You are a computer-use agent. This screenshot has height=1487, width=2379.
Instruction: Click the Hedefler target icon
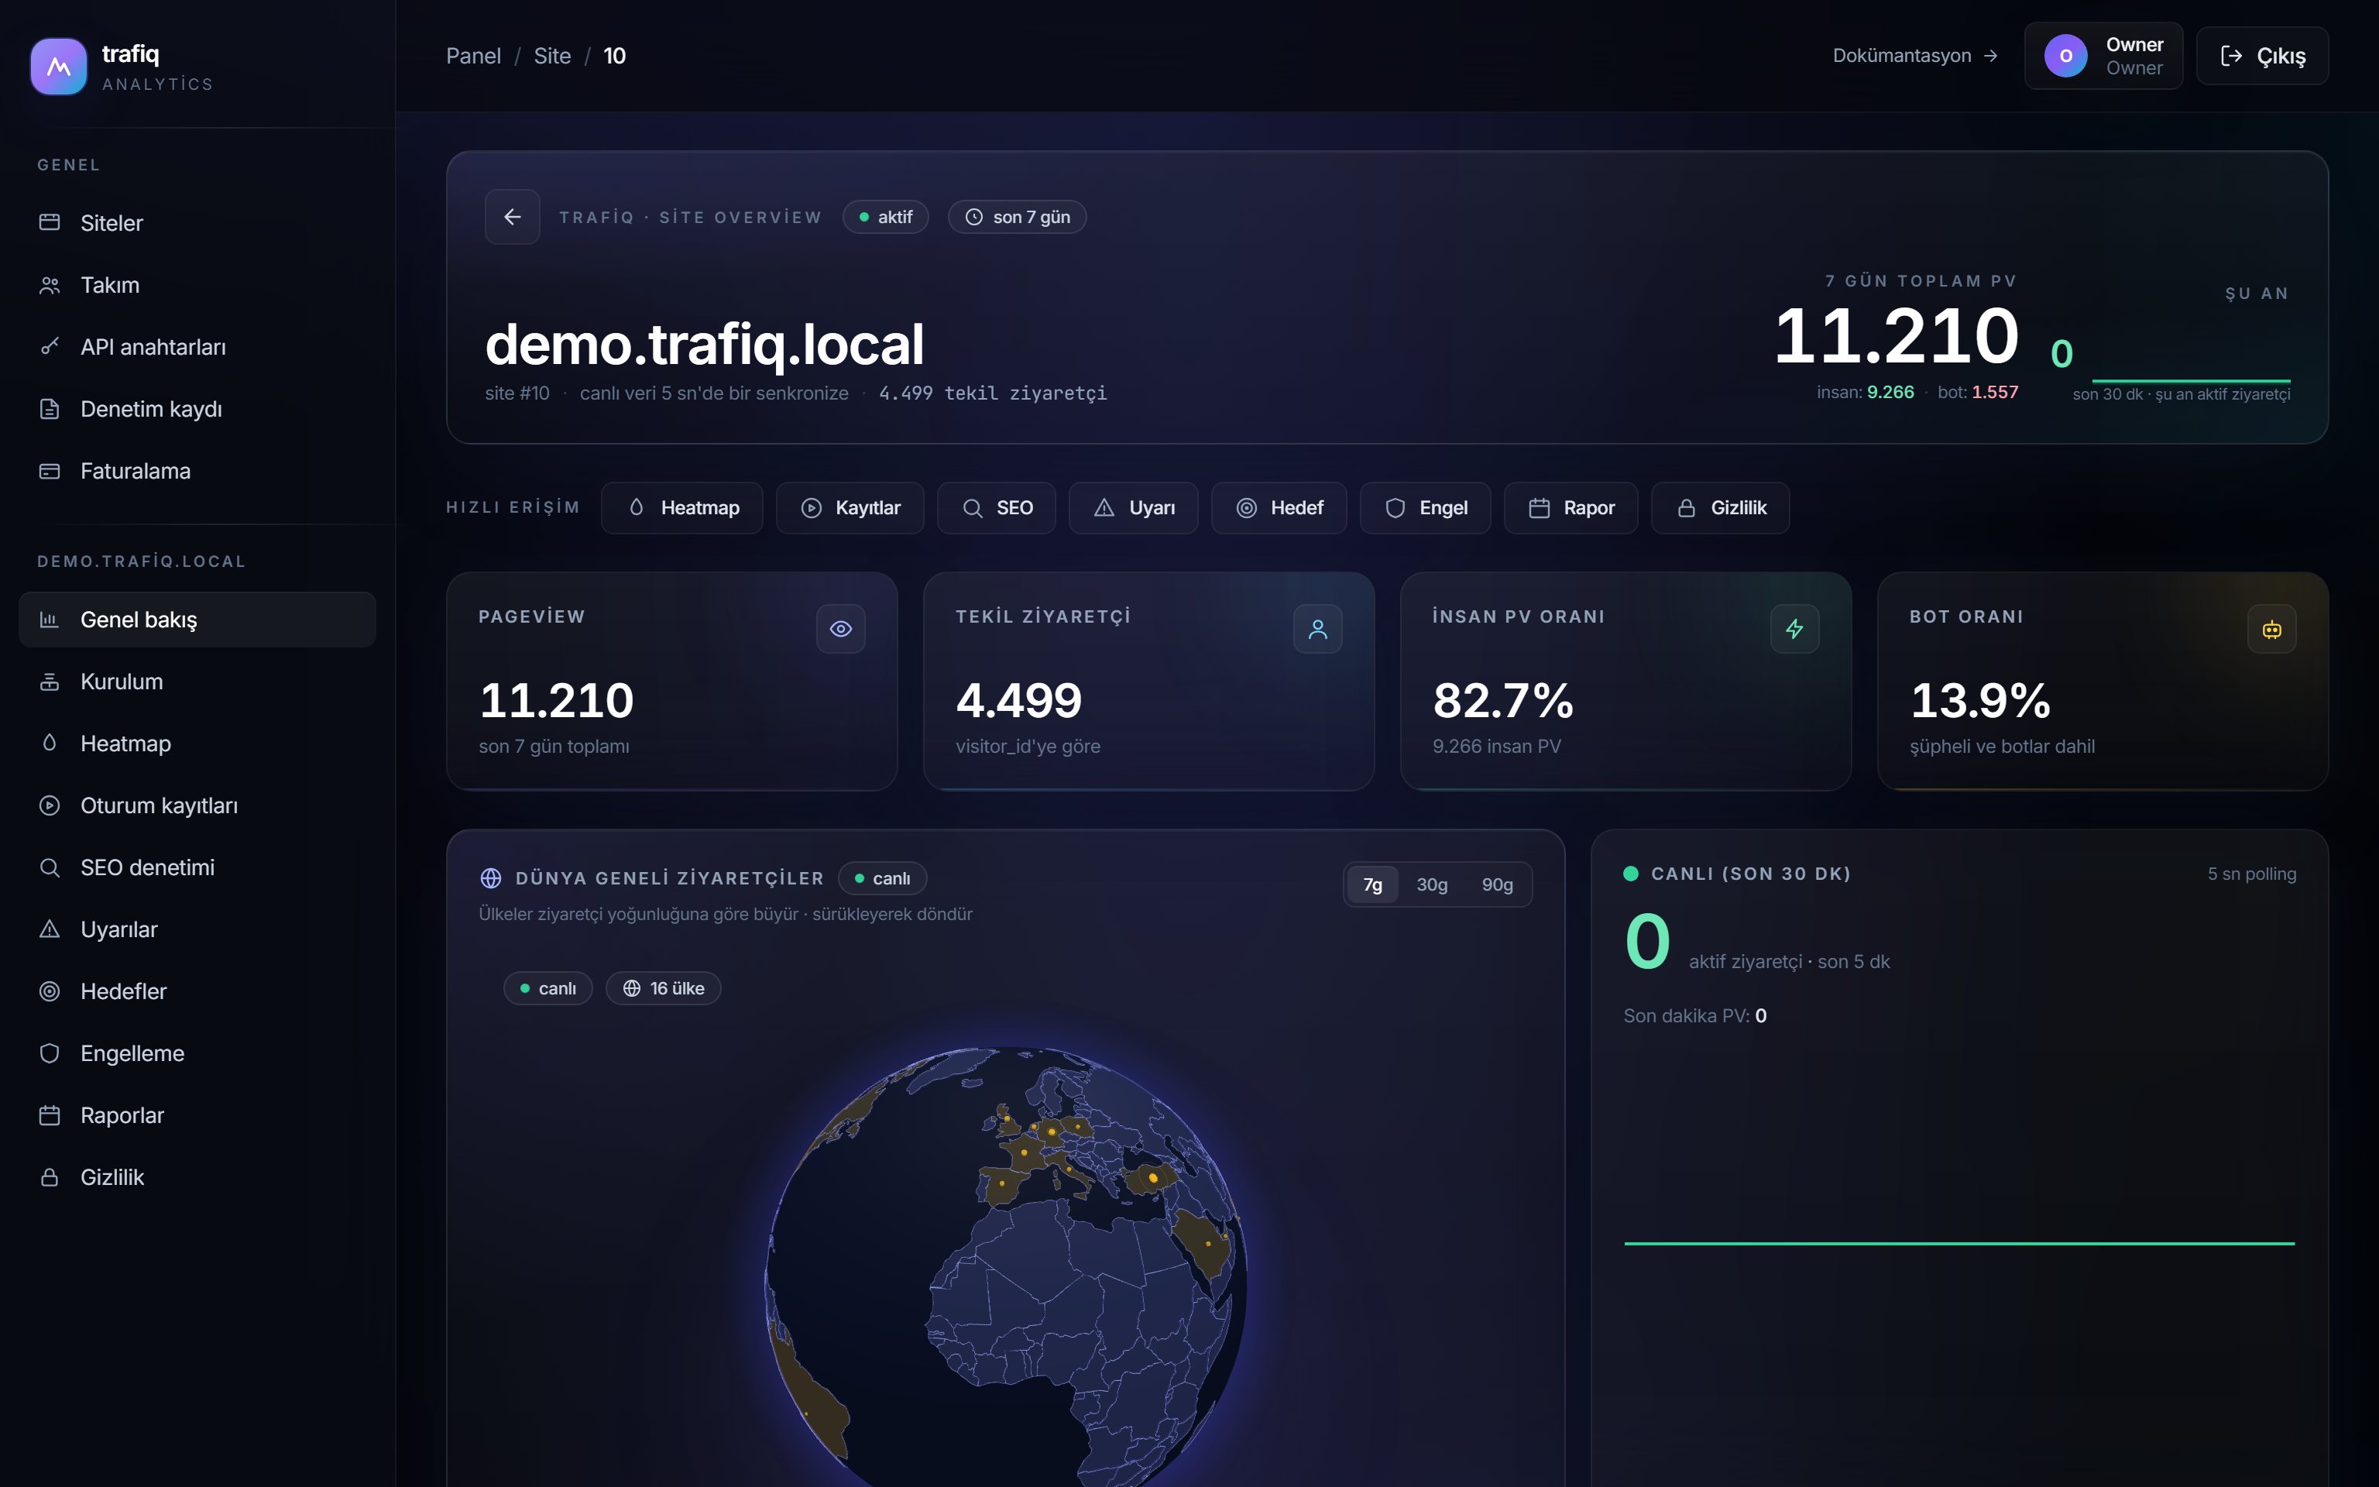[49, 991]
